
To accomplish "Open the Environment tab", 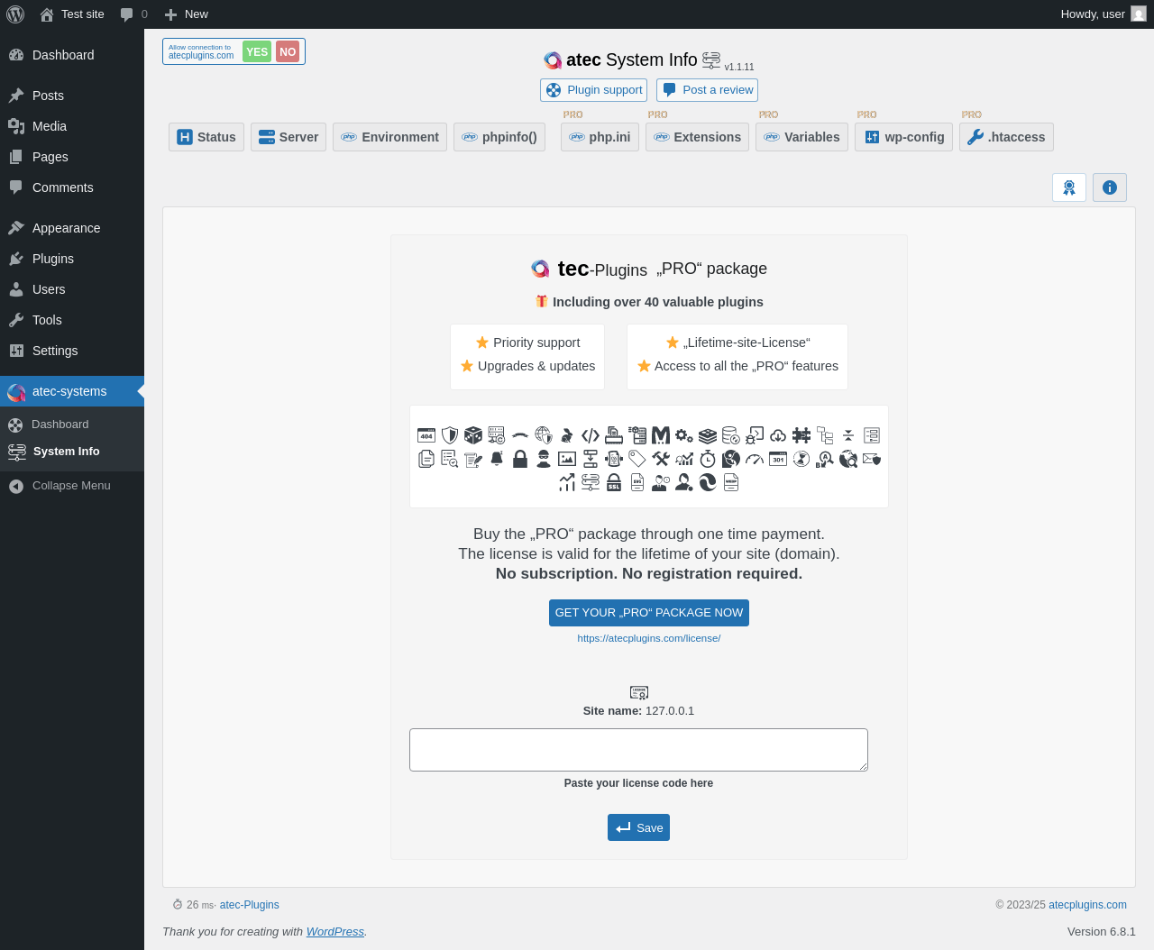I will (x=389, y=137).
